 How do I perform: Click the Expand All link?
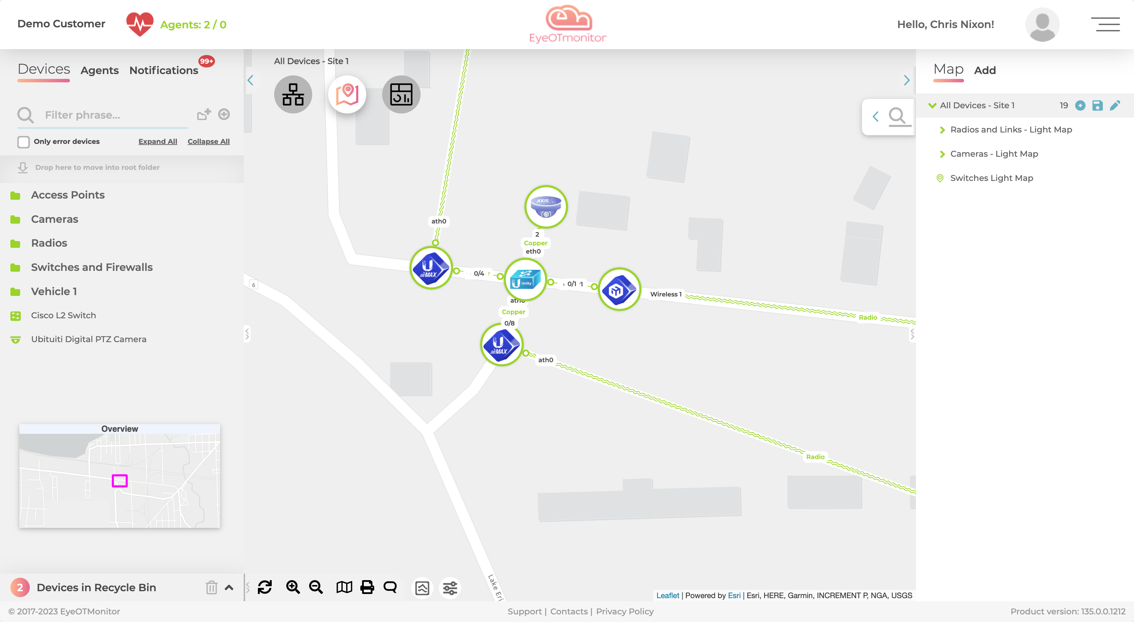(x=157, y=141)
